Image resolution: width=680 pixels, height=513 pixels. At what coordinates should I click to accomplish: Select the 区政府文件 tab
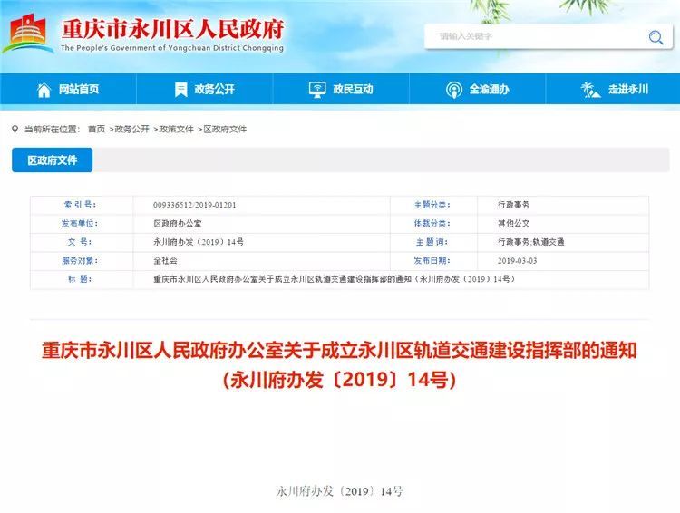point(52,160)
